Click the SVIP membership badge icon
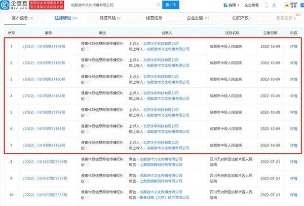304x206 pixels. (x=291, y=5)
